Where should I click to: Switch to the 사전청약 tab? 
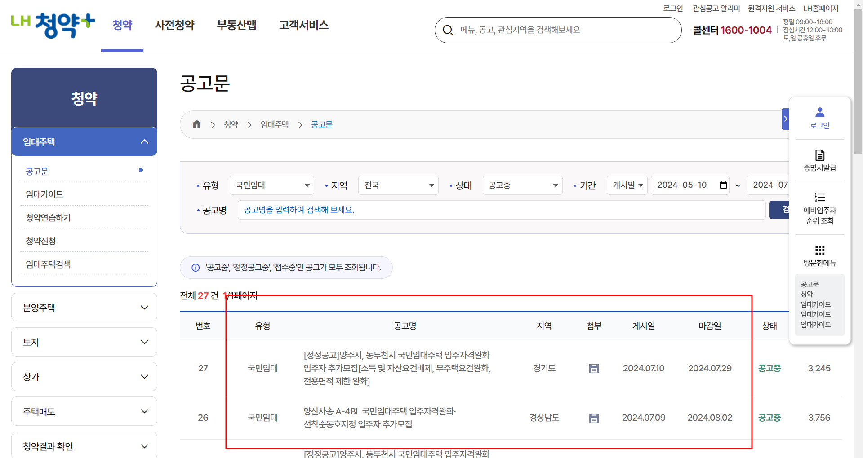tap(174, 25)
